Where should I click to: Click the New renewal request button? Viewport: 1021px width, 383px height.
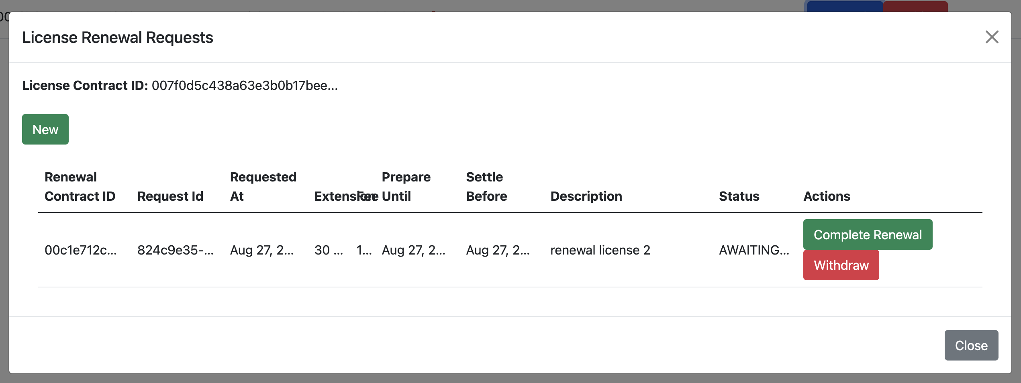45,129
